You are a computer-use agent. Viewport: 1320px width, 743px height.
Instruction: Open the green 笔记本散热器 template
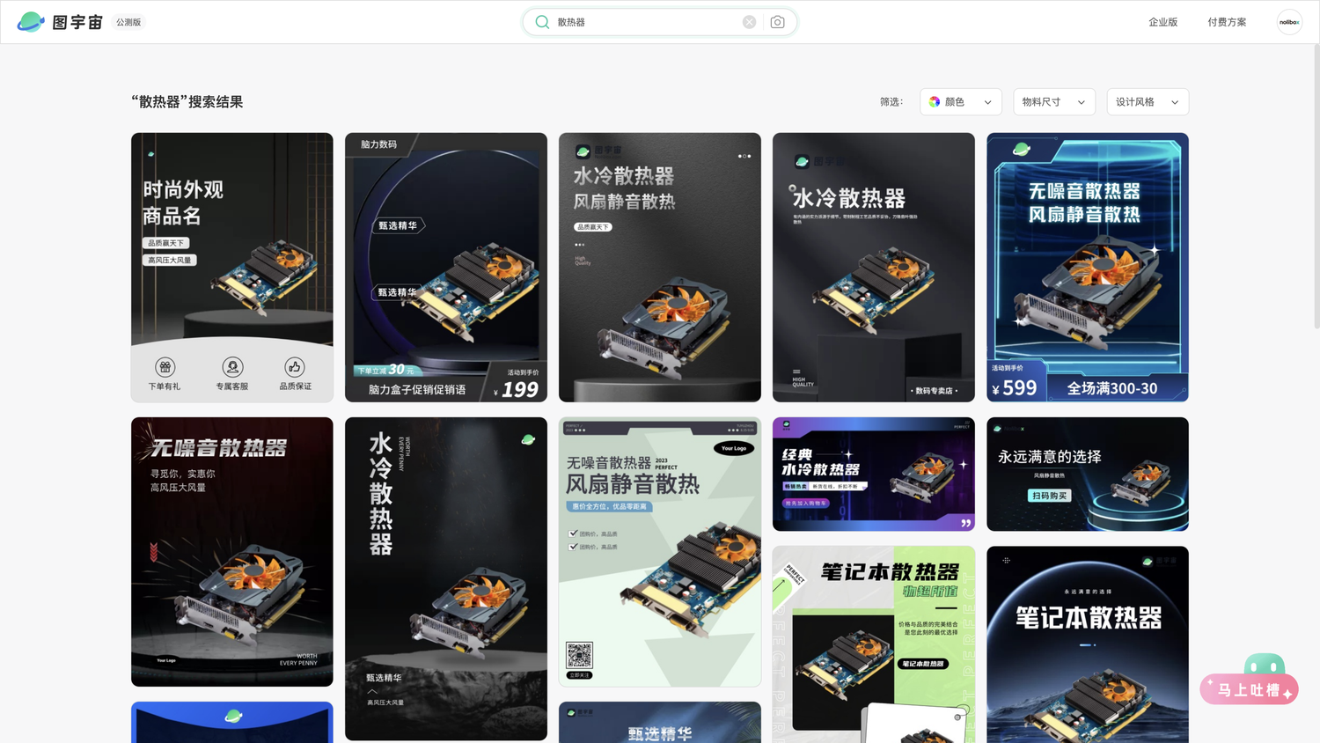pyautogui.click(x=874, y=644)
